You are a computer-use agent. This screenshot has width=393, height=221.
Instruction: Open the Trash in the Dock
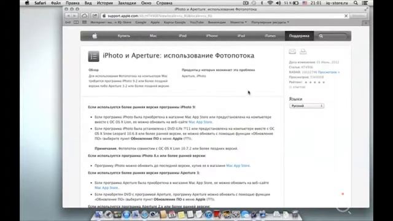point(295,214)
